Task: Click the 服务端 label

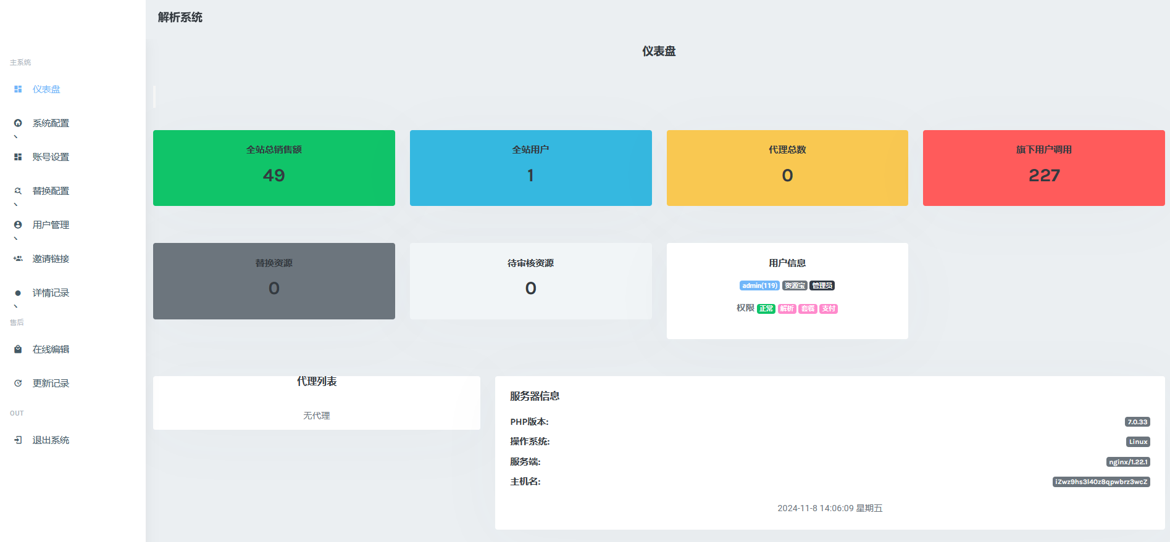Action: pyautogui.click(x=525, y=462)
